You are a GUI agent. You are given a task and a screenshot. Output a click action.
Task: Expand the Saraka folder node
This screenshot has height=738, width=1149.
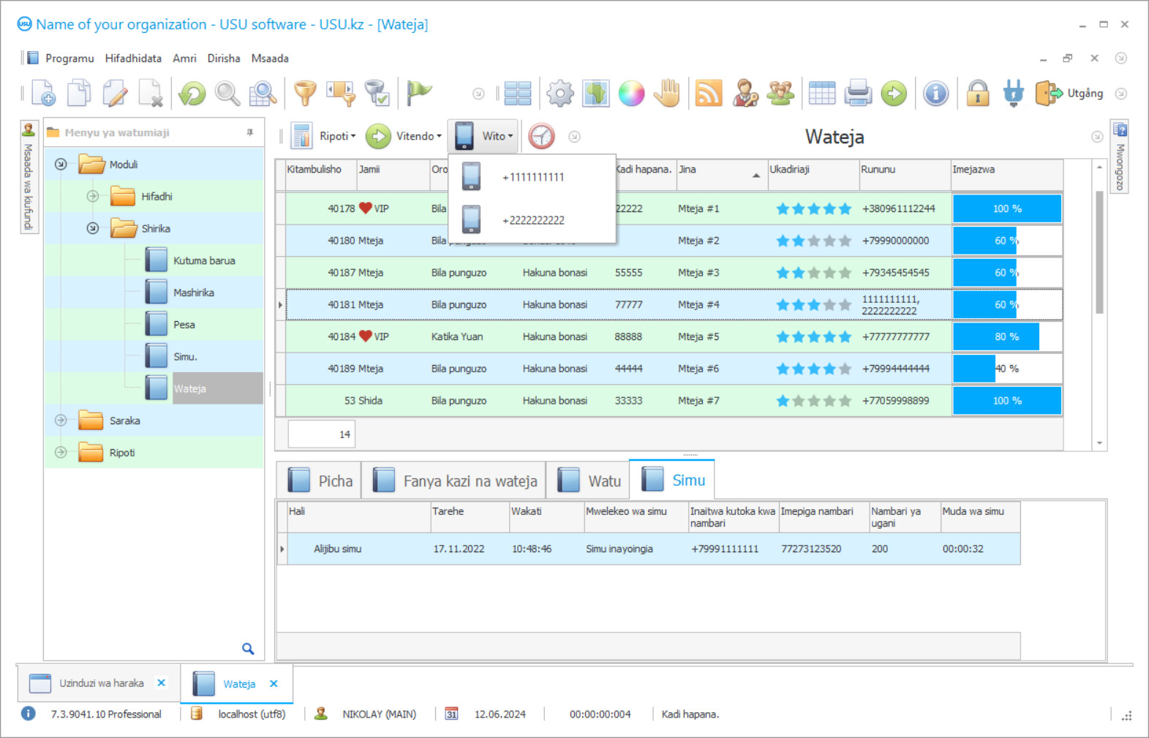pos(61,421)
